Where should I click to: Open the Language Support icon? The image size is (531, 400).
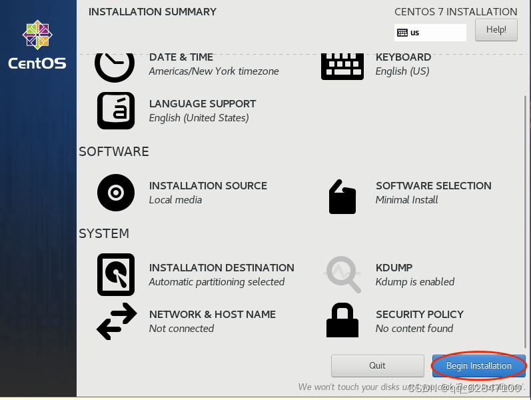pyautogui.click(x=116, y=111)
